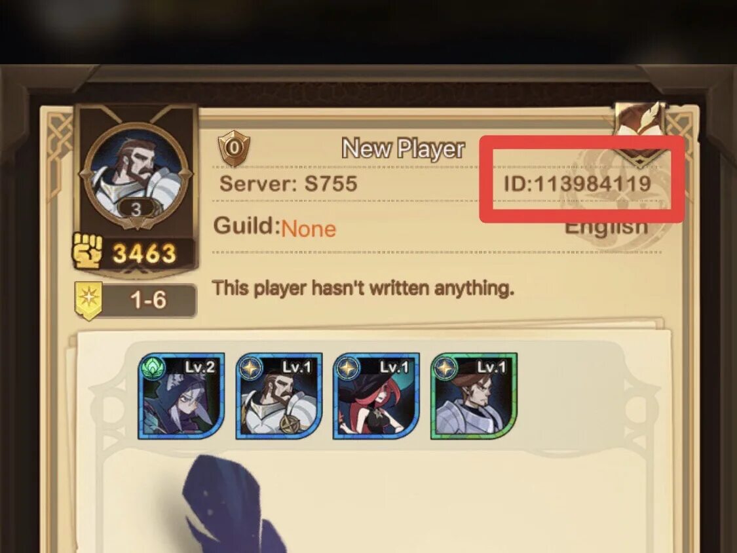Viewport: 737px width, 553px height.
Task: Click the player signature text field
Action: click(x=363, y=288)
